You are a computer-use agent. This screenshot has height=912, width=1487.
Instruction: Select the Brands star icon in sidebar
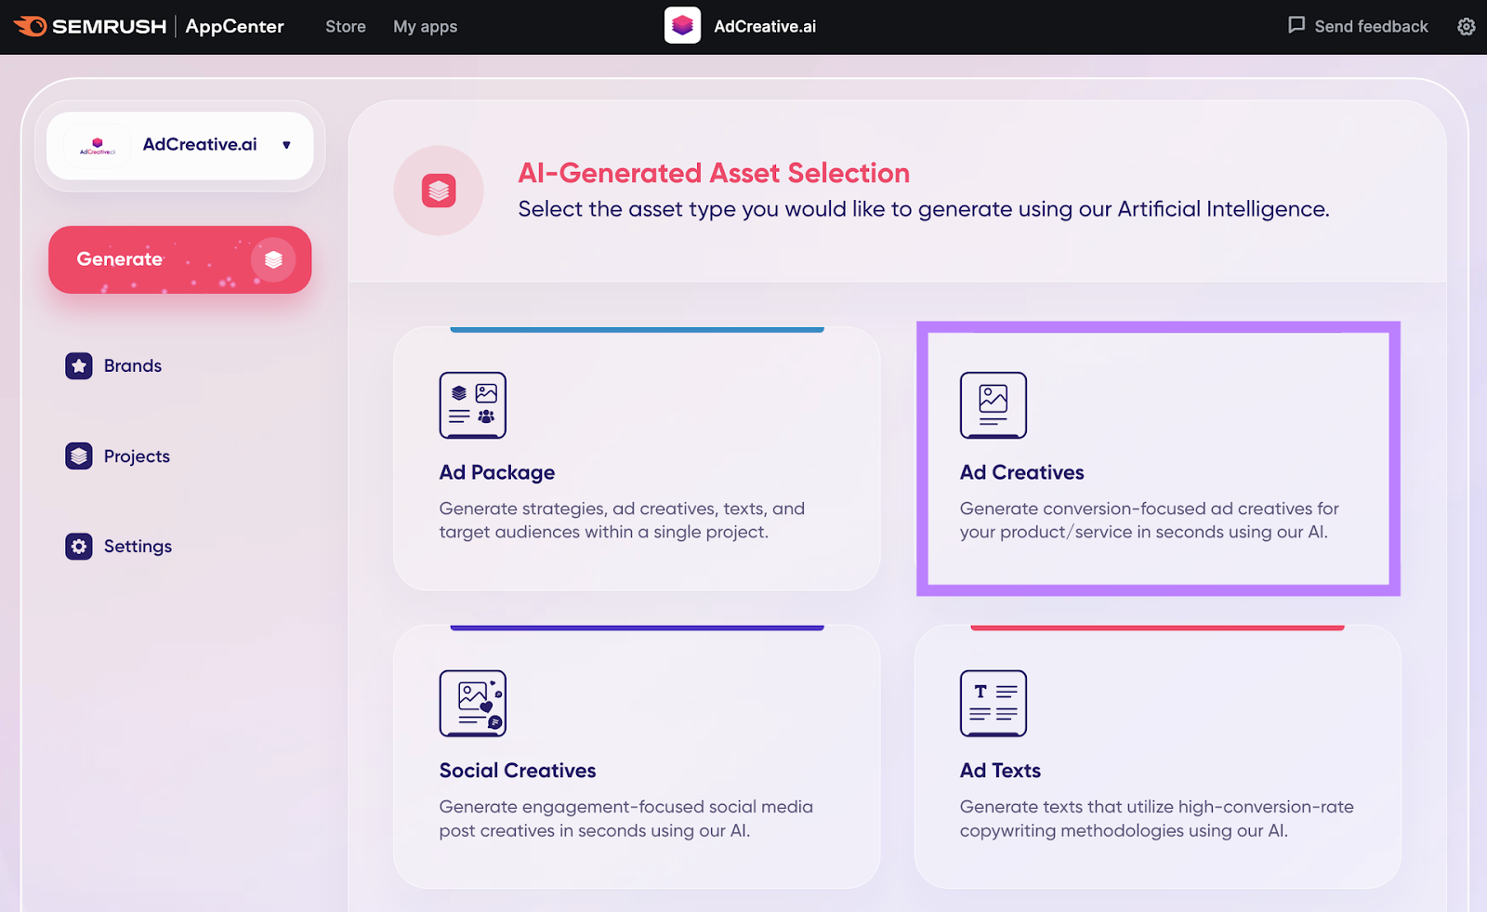(78, 365)
